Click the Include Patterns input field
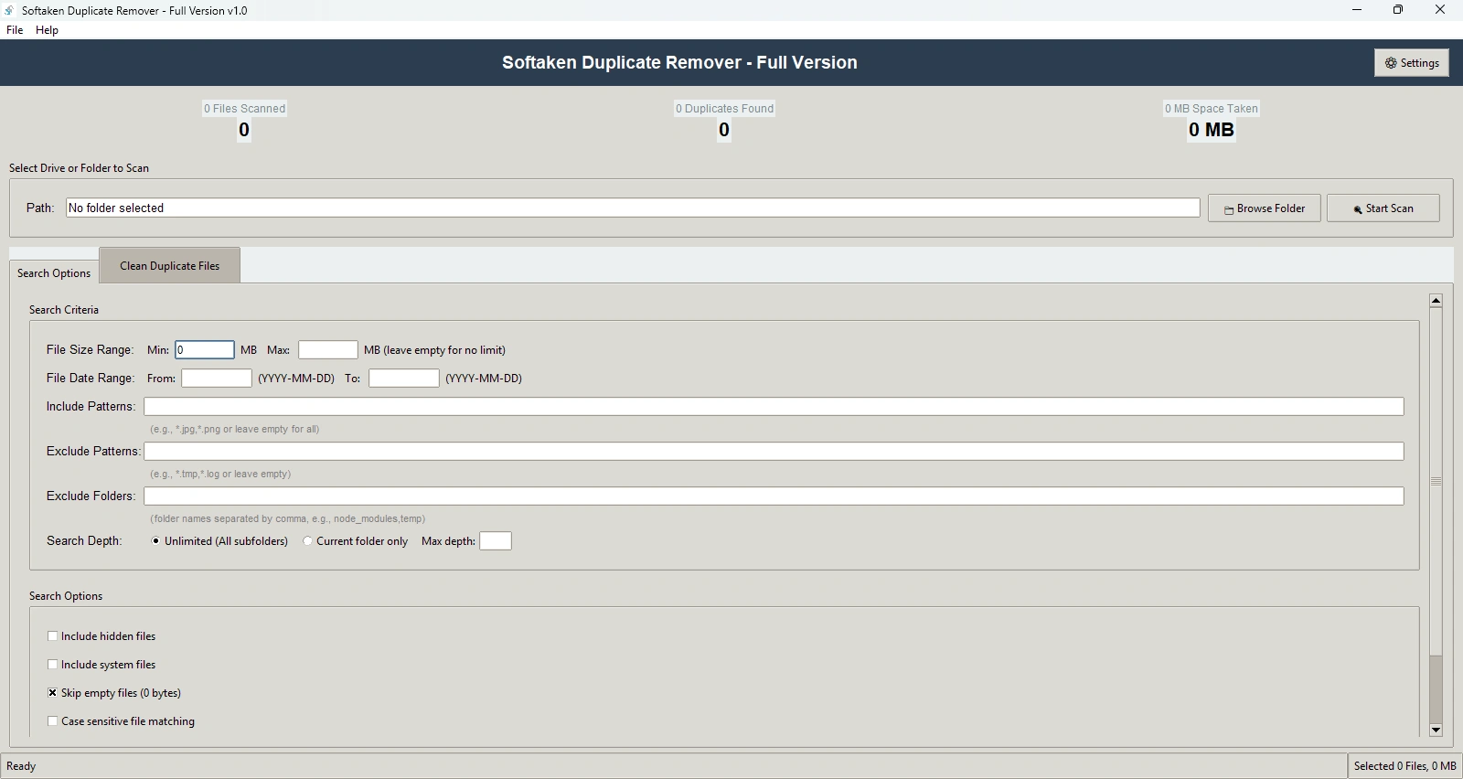This screenshot has width=1463, height=779. 773,407
